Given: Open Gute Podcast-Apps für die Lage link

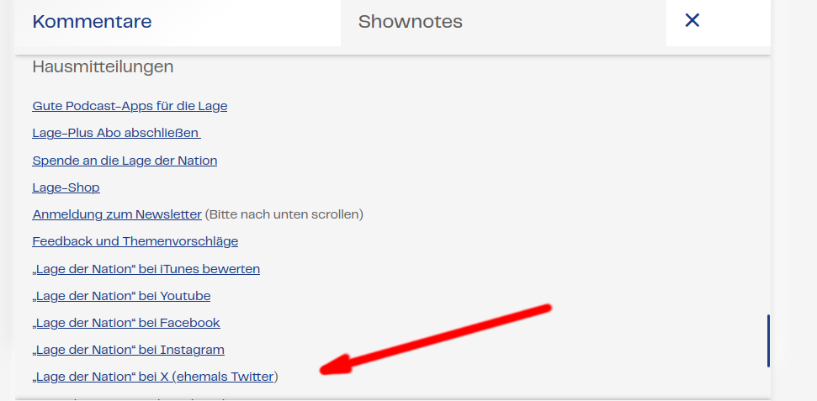Looking at the screenshot, I should (x=130, y=106).
